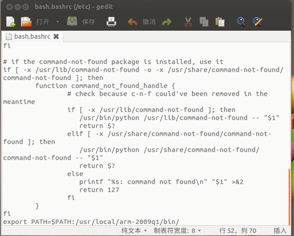294x236 pixels.
Task: Click the gedit window maximize button
Action: [25, 7]
